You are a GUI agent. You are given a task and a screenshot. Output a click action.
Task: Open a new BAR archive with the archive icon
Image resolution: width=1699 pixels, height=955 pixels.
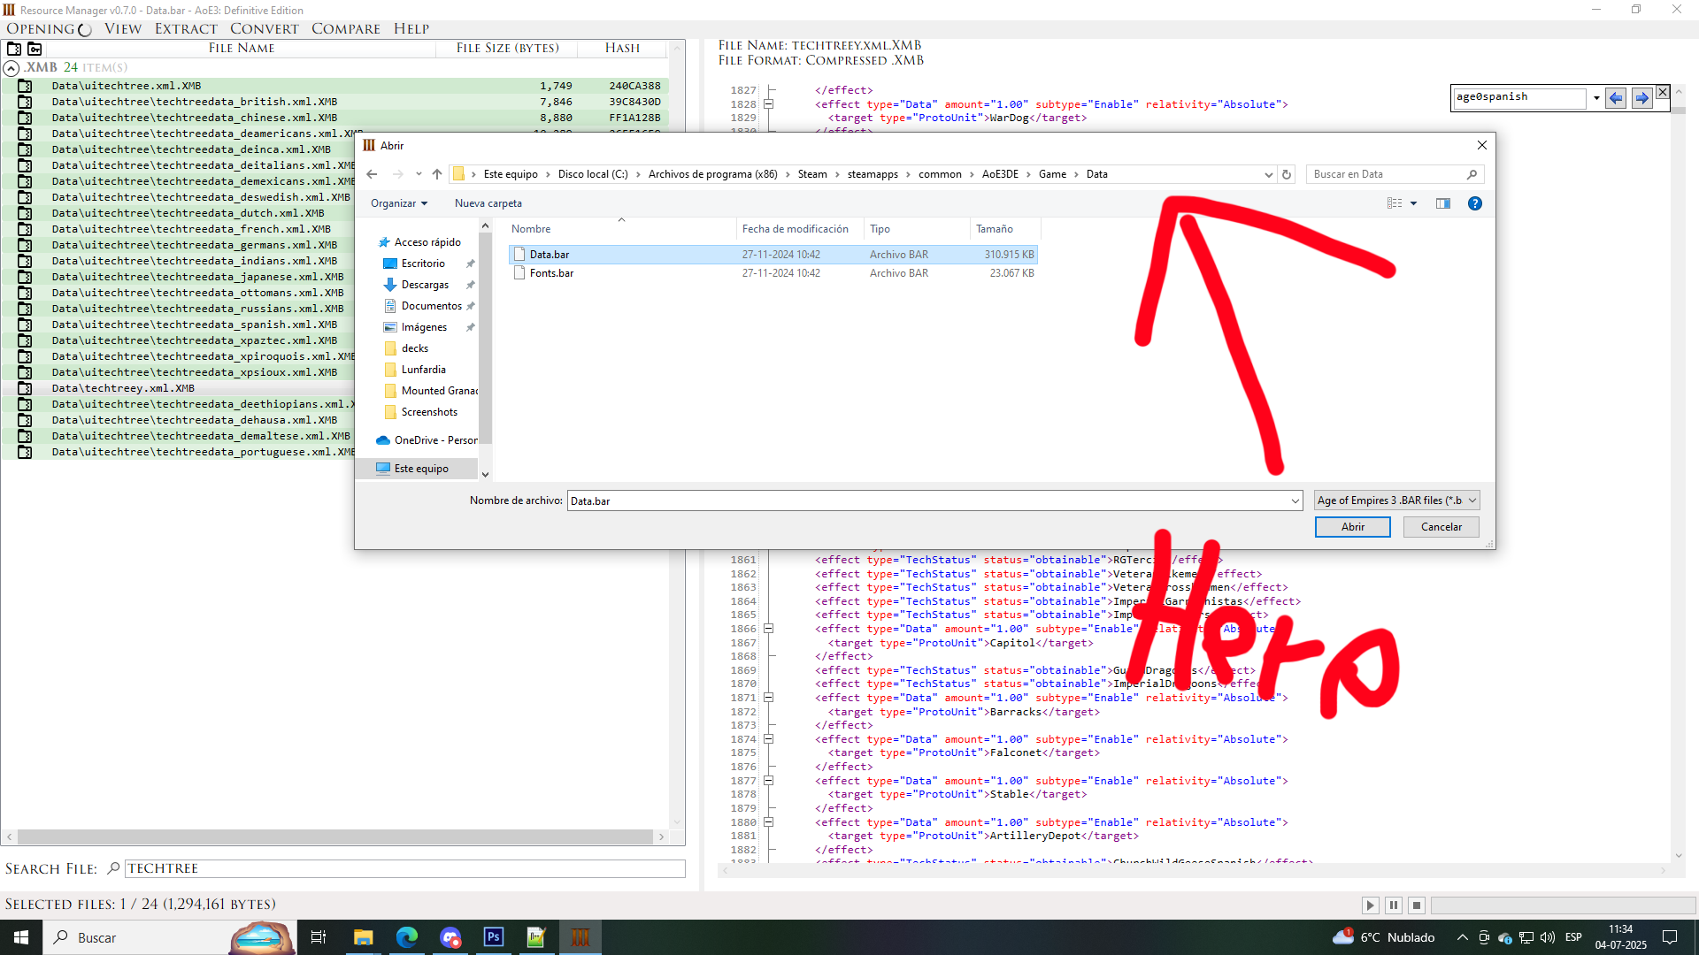coord(14,49)
